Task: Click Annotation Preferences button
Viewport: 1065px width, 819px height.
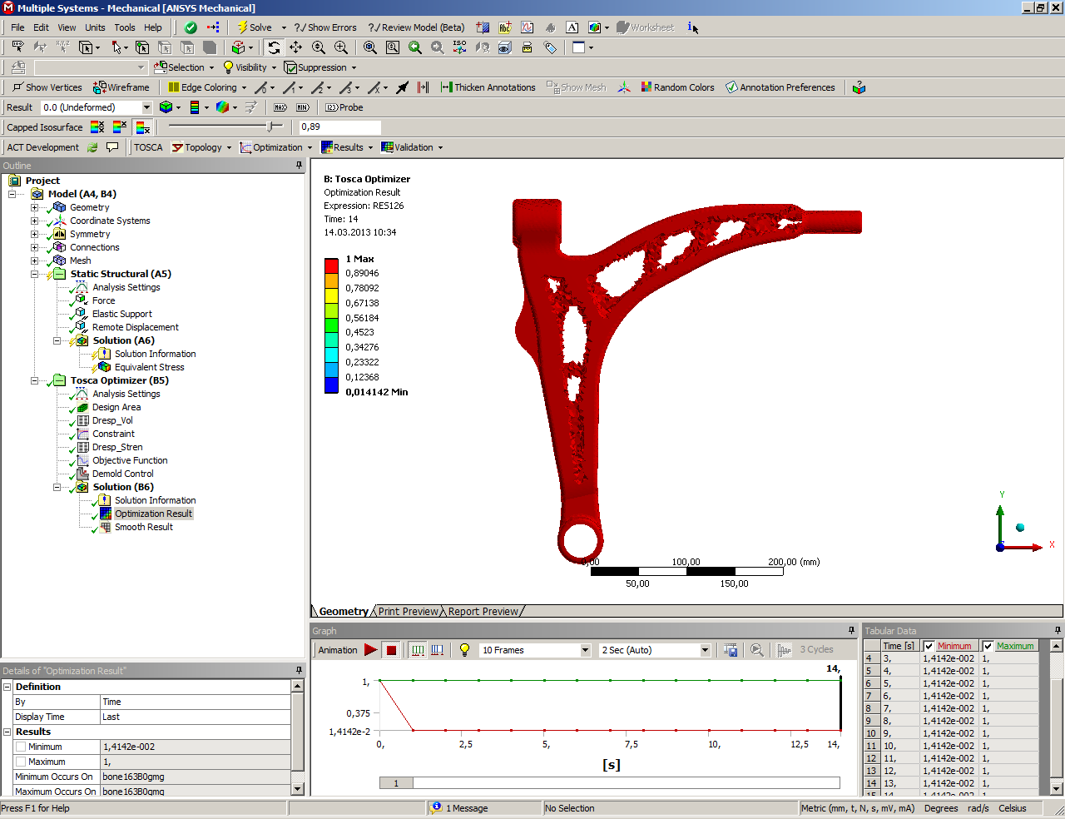Action: pos(780,87)
